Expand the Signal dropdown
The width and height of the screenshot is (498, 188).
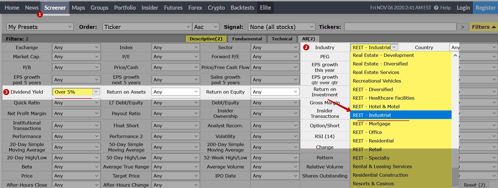pyautogui.click(x=281, y=27)
